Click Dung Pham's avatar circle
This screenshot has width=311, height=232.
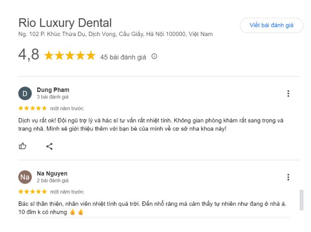click(25, 94)
